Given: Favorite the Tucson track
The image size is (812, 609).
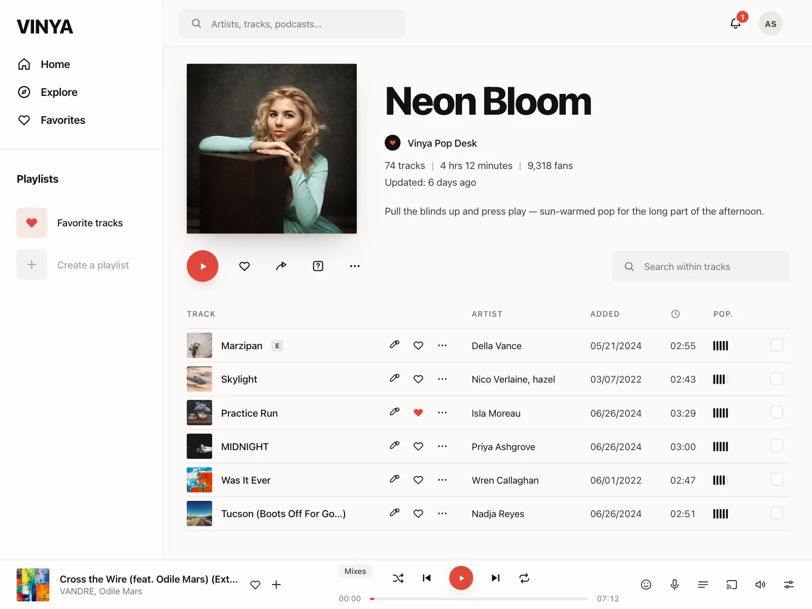Looking at the screenshot, I should (418, 513).
